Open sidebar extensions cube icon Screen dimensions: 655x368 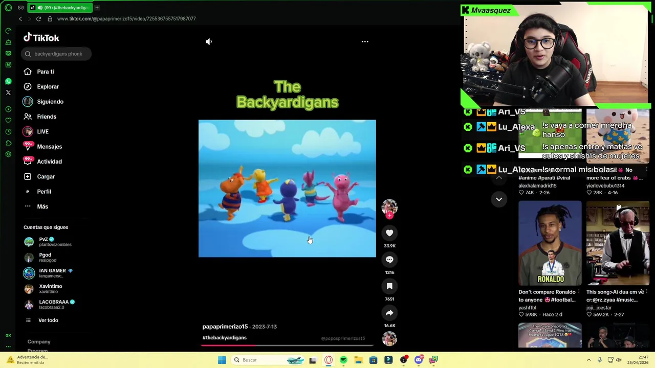tap(8, 143)
